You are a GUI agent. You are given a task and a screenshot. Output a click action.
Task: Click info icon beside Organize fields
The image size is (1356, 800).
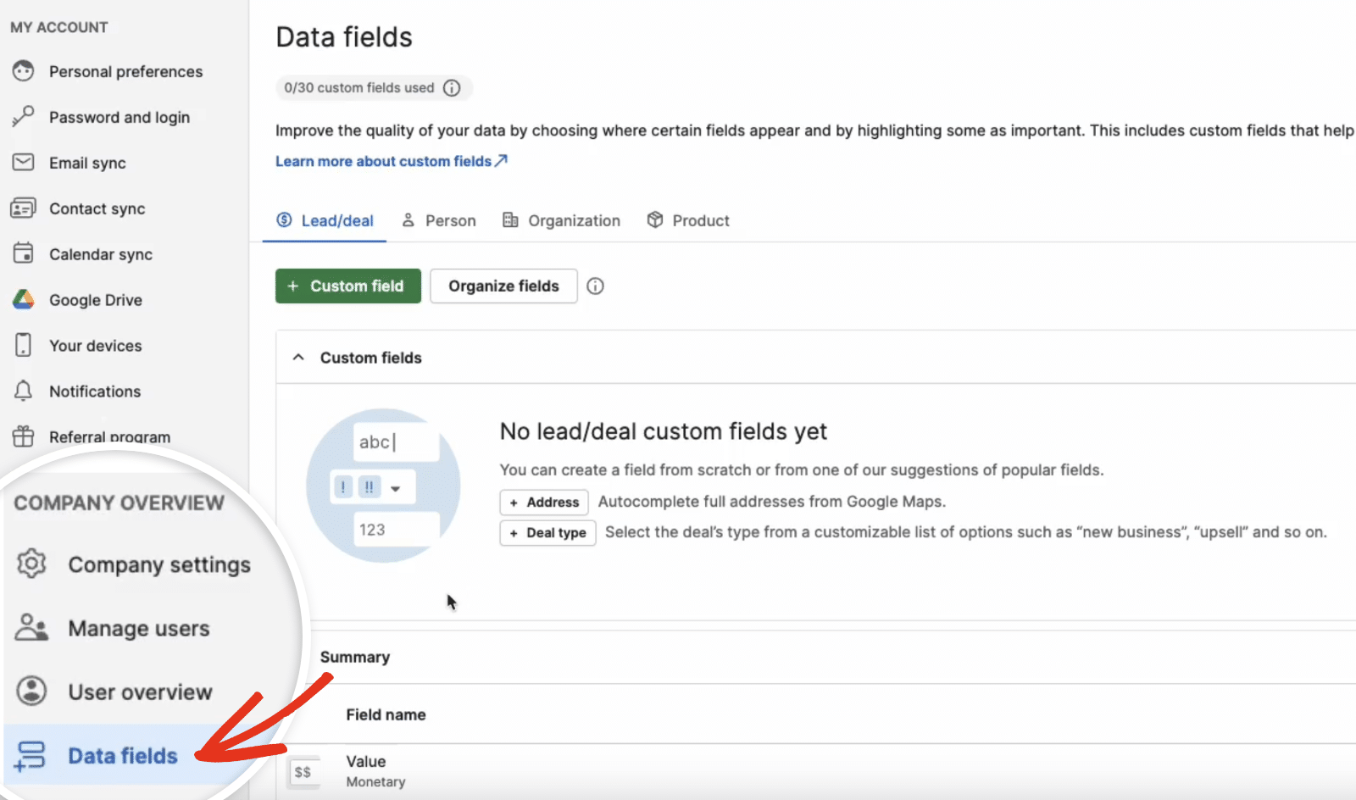point(596,286)
